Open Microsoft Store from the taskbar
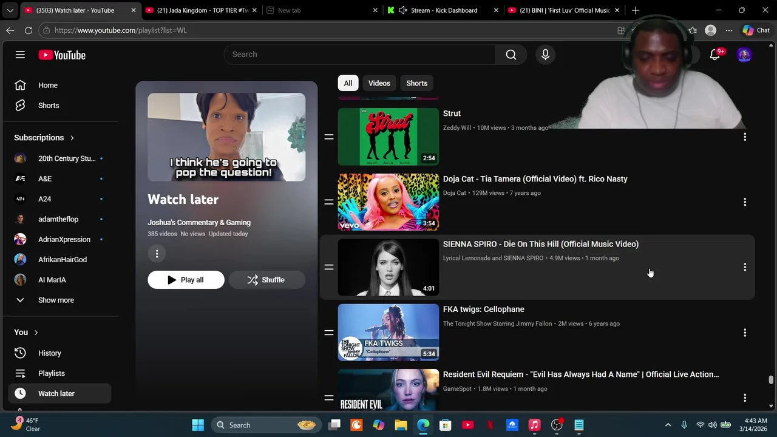777x437 pixels. [x=445, y=425]
